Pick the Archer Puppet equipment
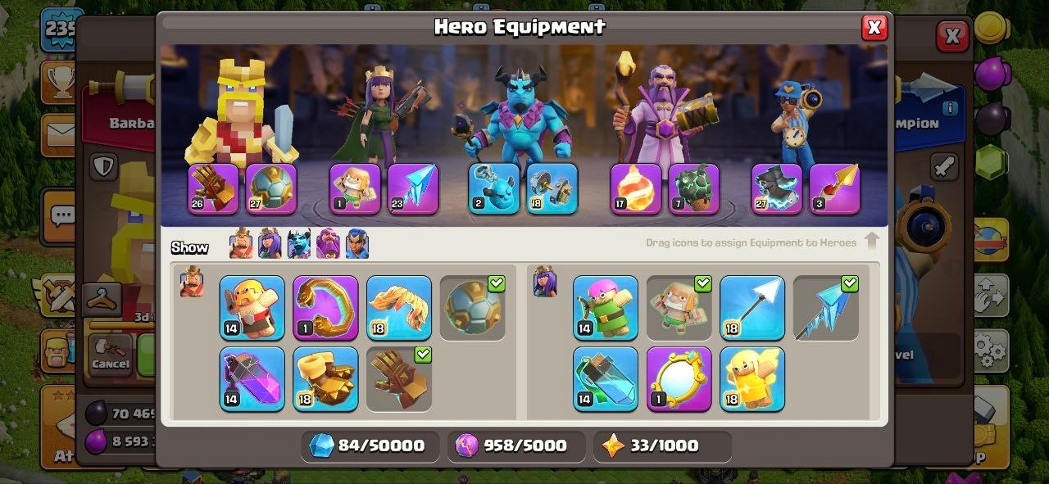This screenshot has width=1049, height=484. click(606, 307)
